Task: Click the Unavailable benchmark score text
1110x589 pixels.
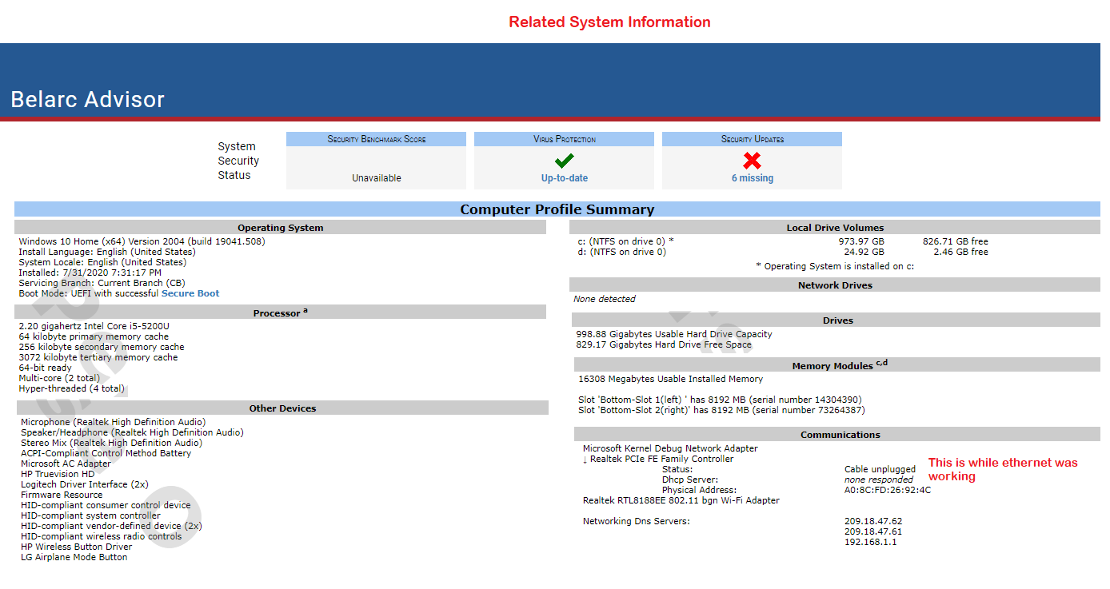Action: tap(377, 178)
